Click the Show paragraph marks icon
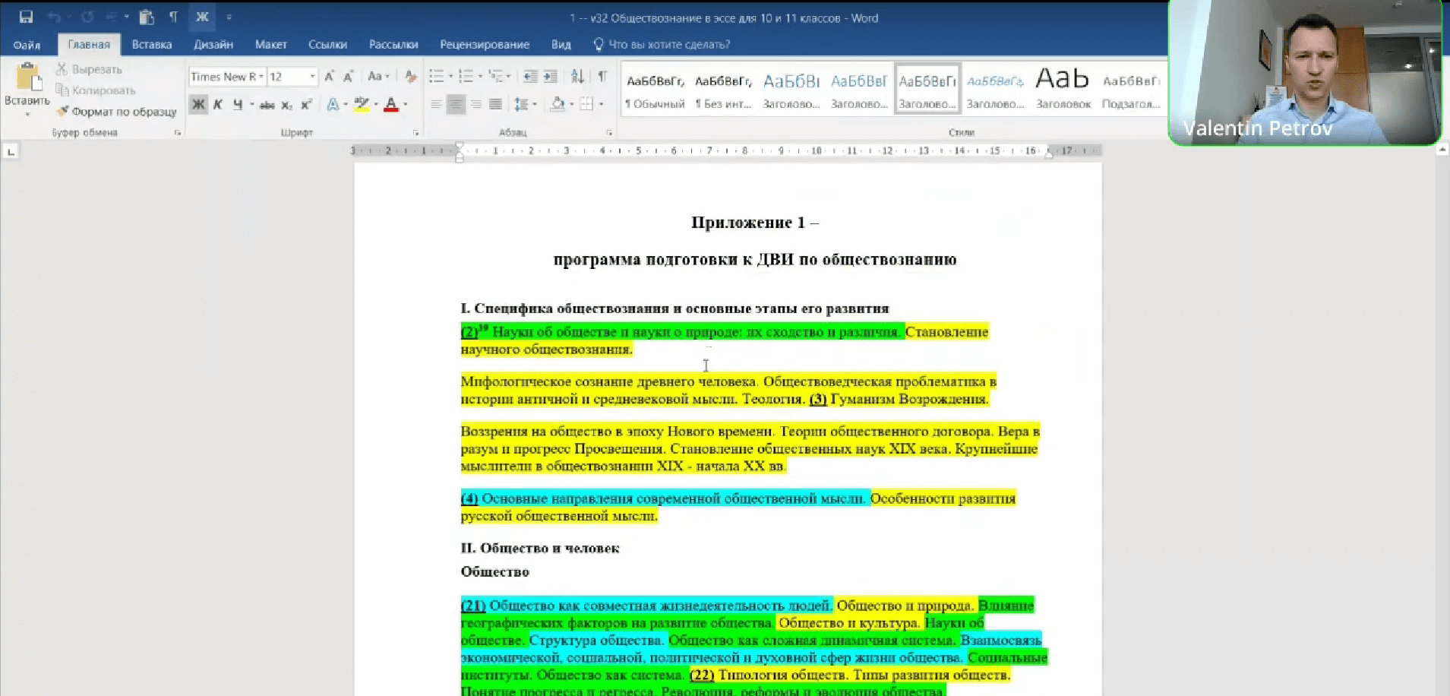Screen dimensions: 1450x696 pos(603,76)
